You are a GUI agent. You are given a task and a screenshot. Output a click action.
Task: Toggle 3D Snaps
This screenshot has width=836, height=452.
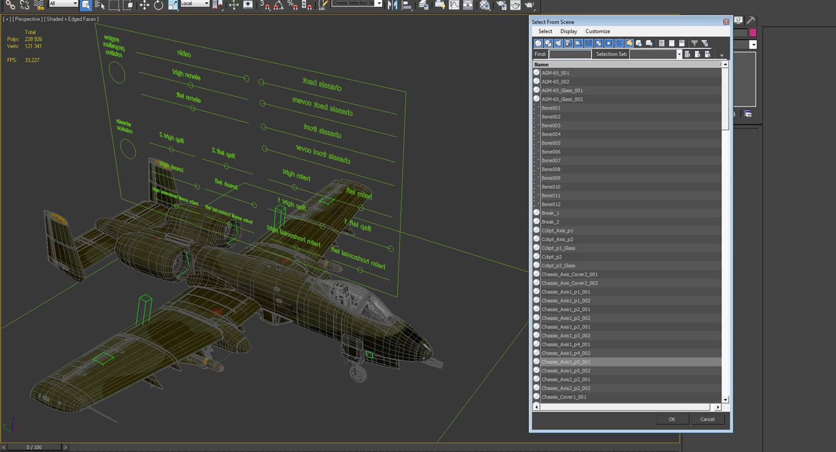265,5
